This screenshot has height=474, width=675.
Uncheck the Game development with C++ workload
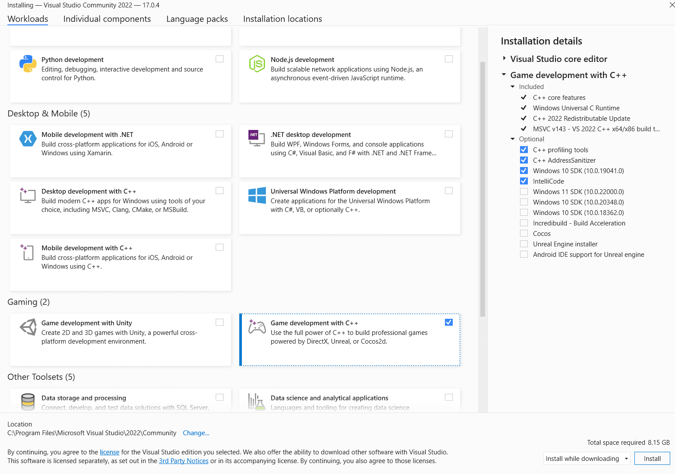448,322
